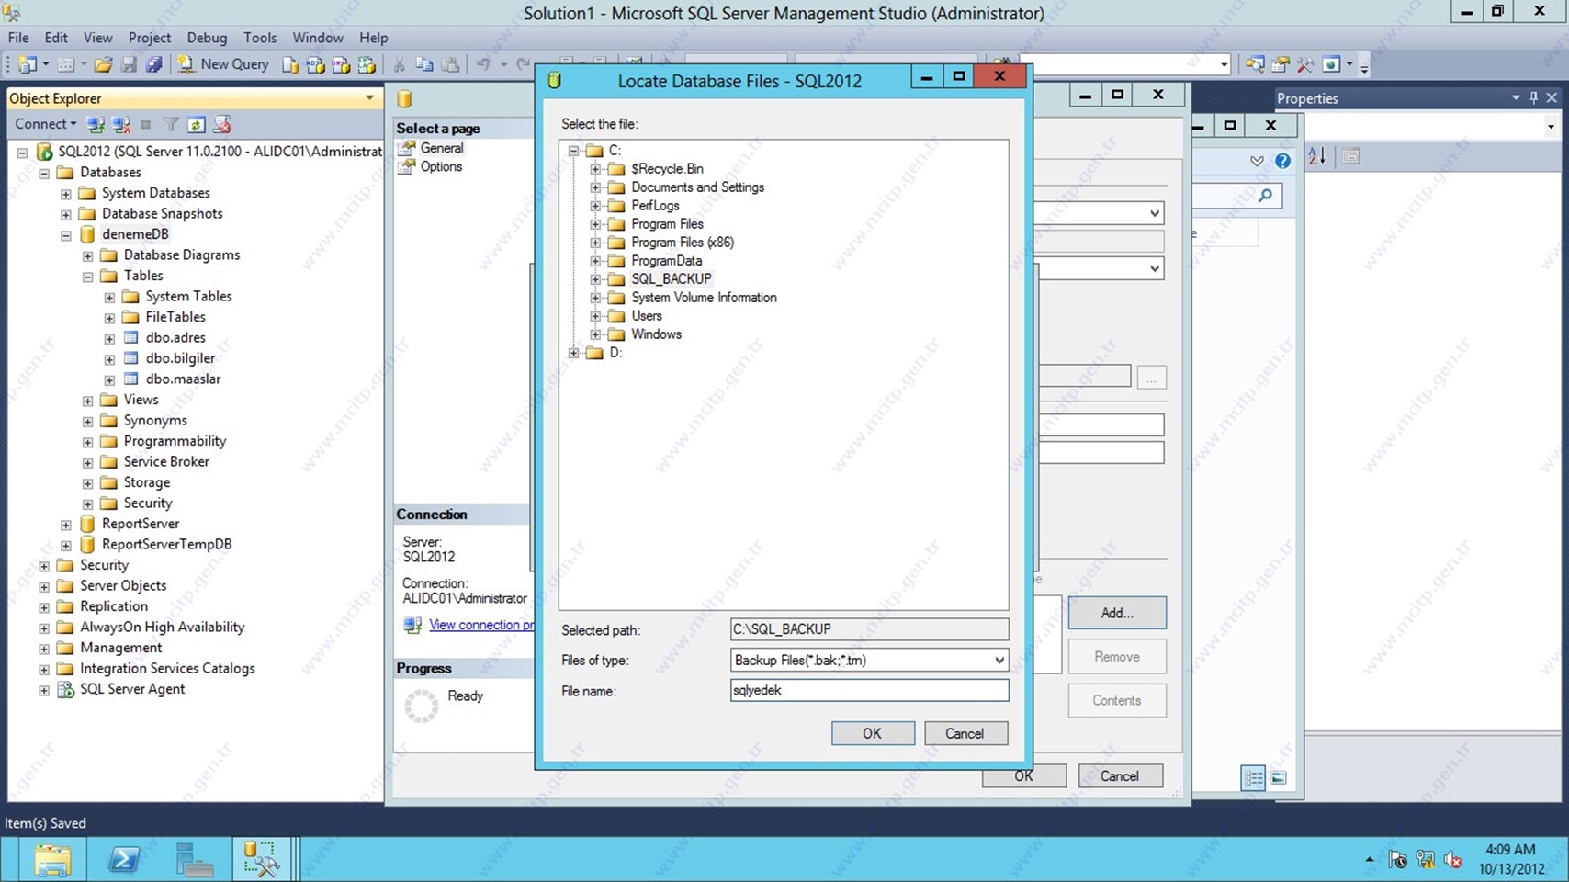Collapse the C: drive node
1569x882 pixels.
tap(573, 151)
